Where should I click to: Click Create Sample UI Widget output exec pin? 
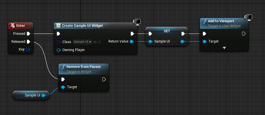coord(132,34)
